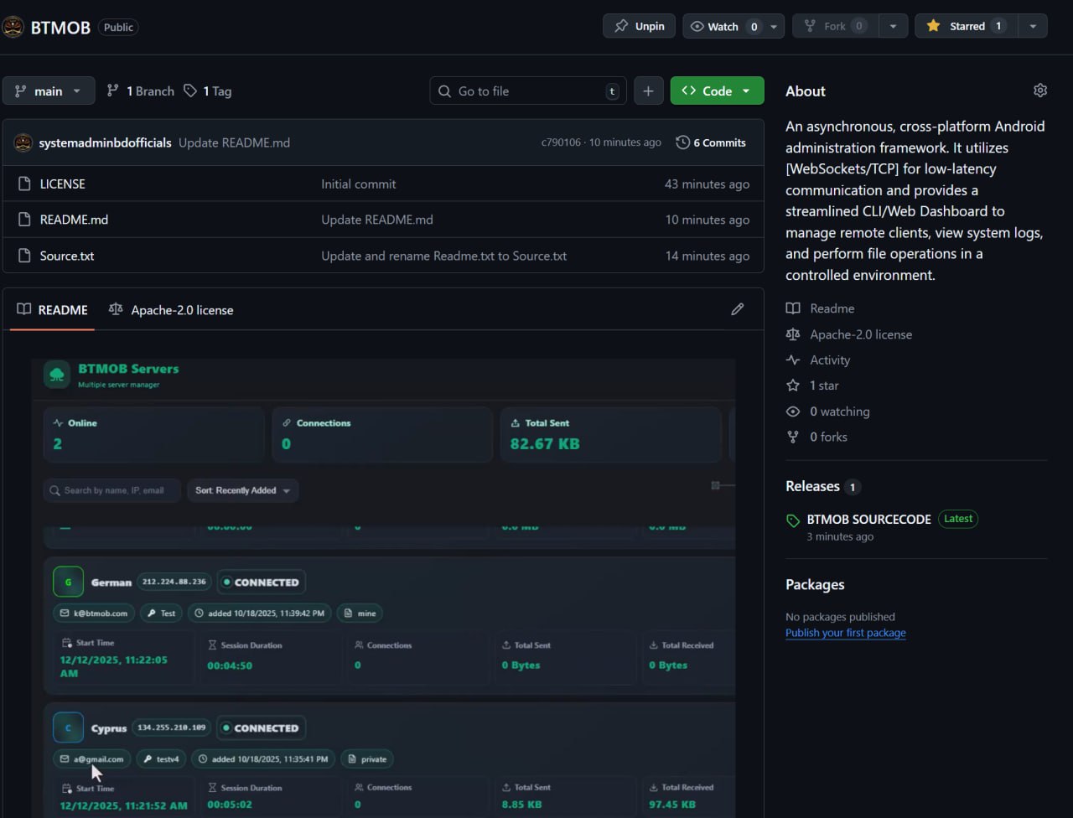Select the file icon next to Source.txt
This screenshot has width=1073, height=818.
coord(24,256)
